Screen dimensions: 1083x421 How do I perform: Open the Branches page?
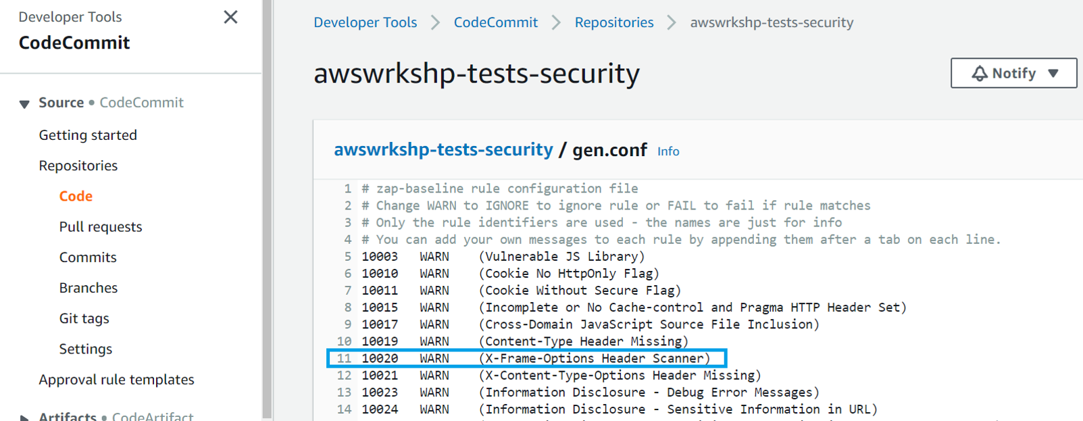click(x=89, y=288)
